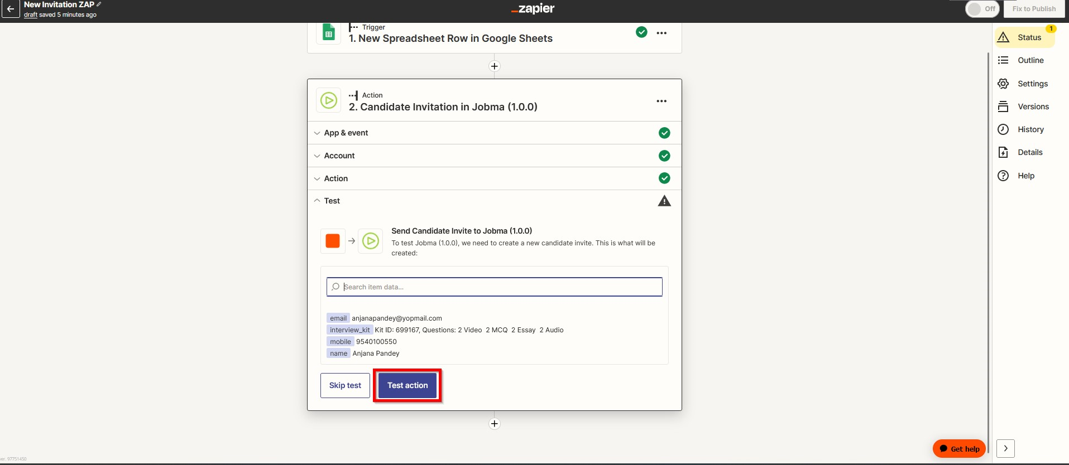Expand the Account section
This screenshot has width=1069, height=465.
tap(494, 156)
